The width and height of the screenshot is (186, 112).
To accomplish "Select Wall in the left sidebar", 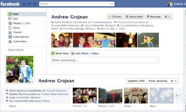I will tap(27, 14).
